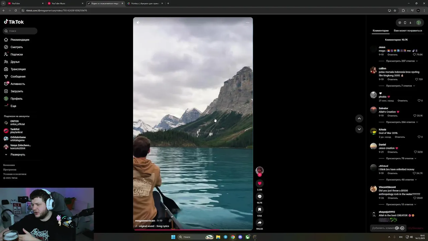Go to previous video with up arrow

tap(359, 118)
